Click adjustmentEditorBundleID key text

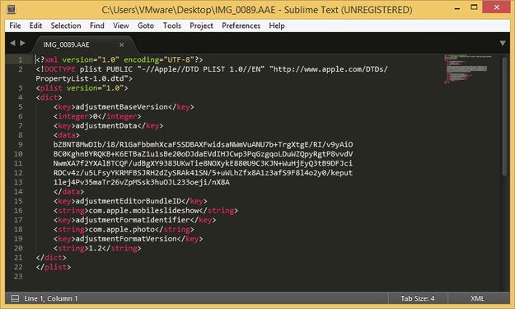point(128,201)
